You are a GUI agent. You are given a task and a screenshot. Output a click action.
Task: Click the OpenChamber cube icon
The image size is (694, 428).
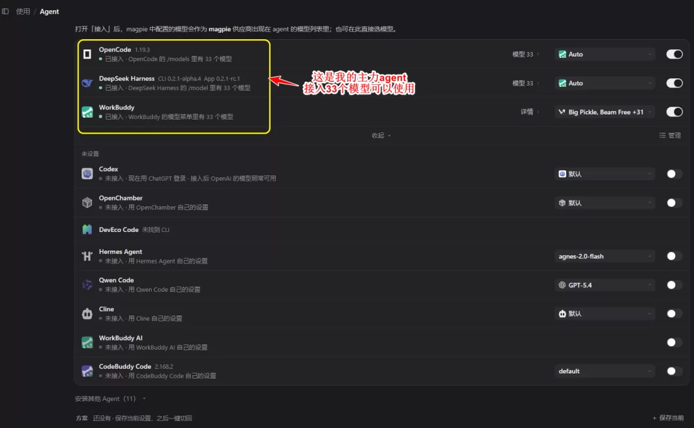click(87, 202)
